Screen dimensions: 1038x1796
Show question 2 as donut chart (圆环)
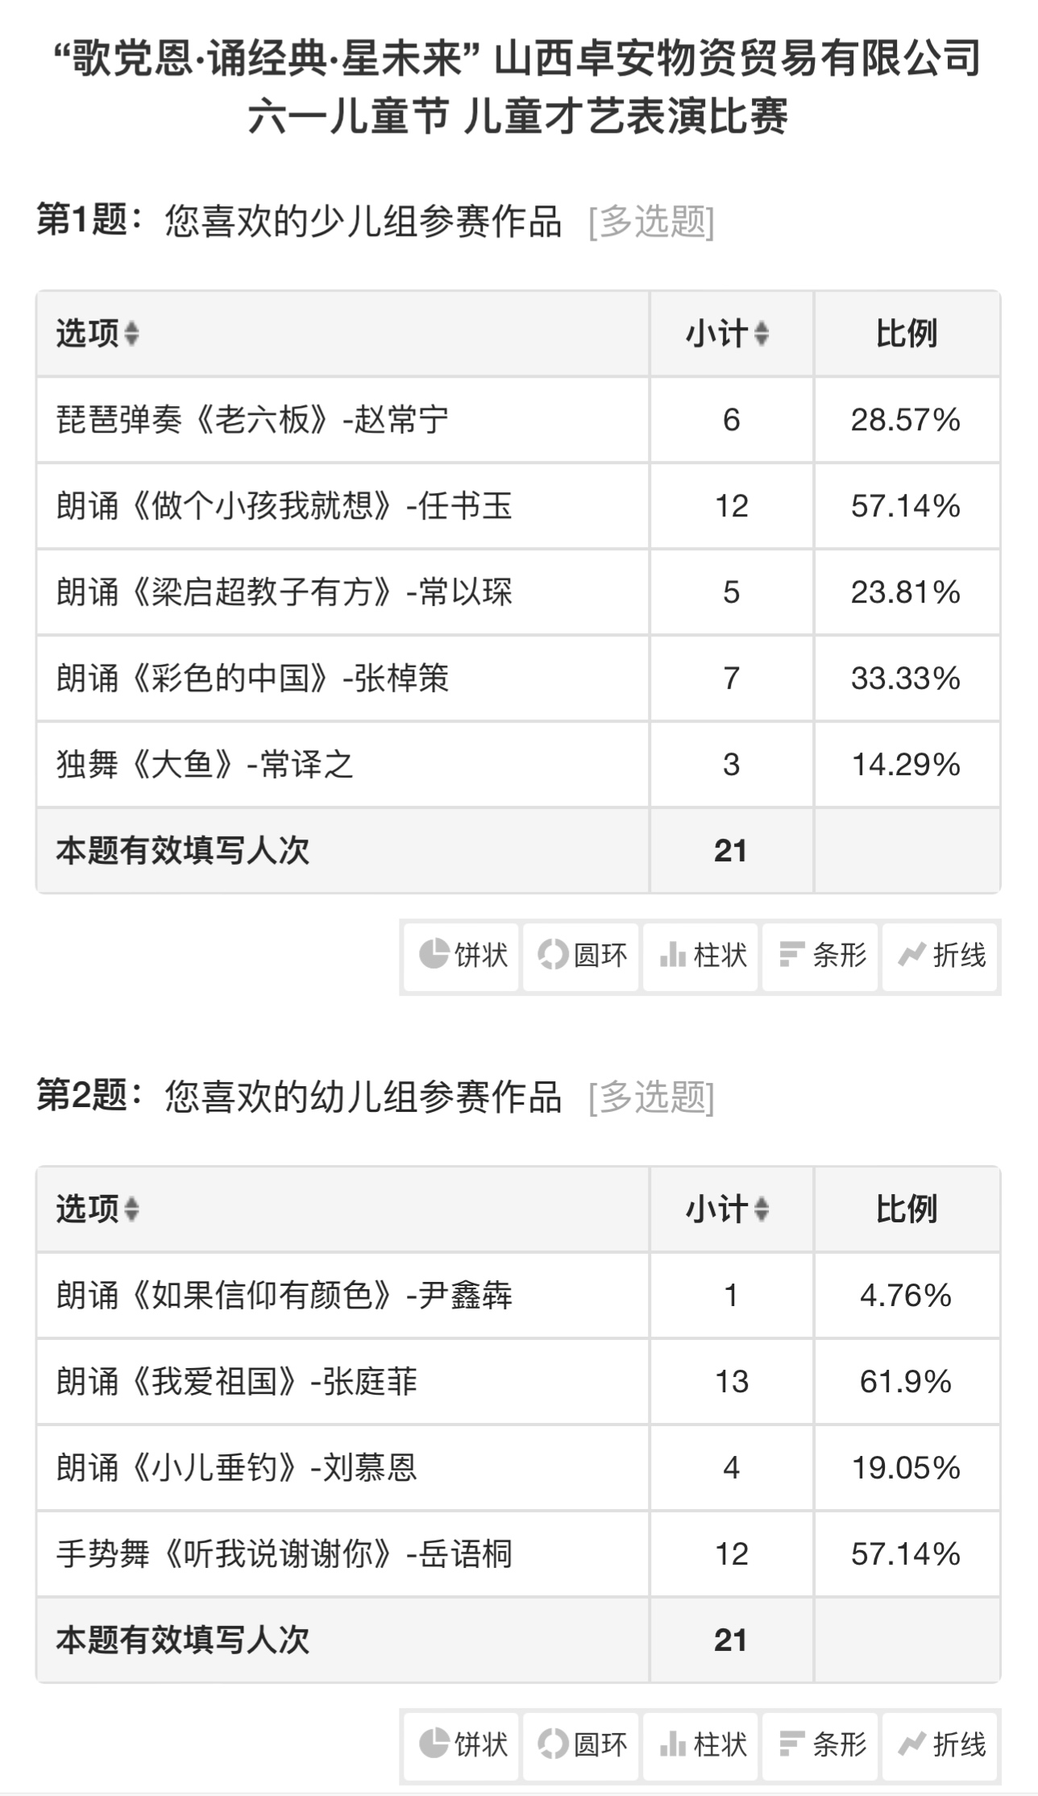[581, 1744]
